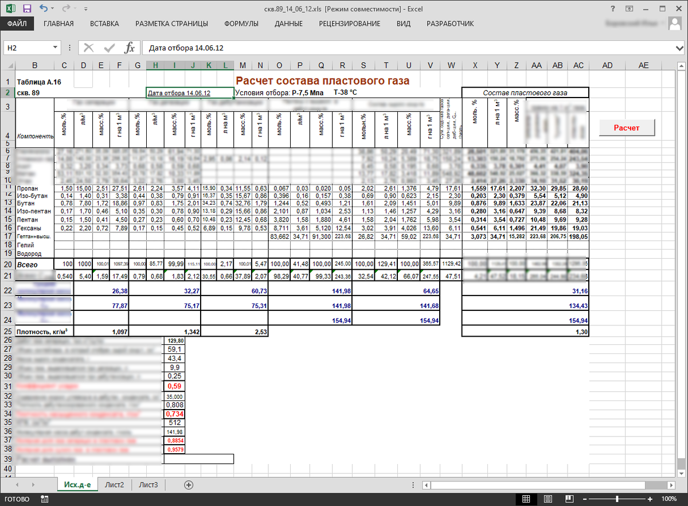The image size is (688, 506).
Task: Open the ФАЙЛ tab
Action: [17, 24]
